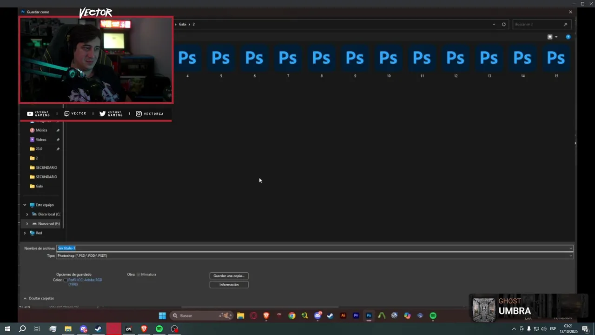Open Discord on the inner taskbar
Viewport: 595px width, 335px height.
coord(317,315)
